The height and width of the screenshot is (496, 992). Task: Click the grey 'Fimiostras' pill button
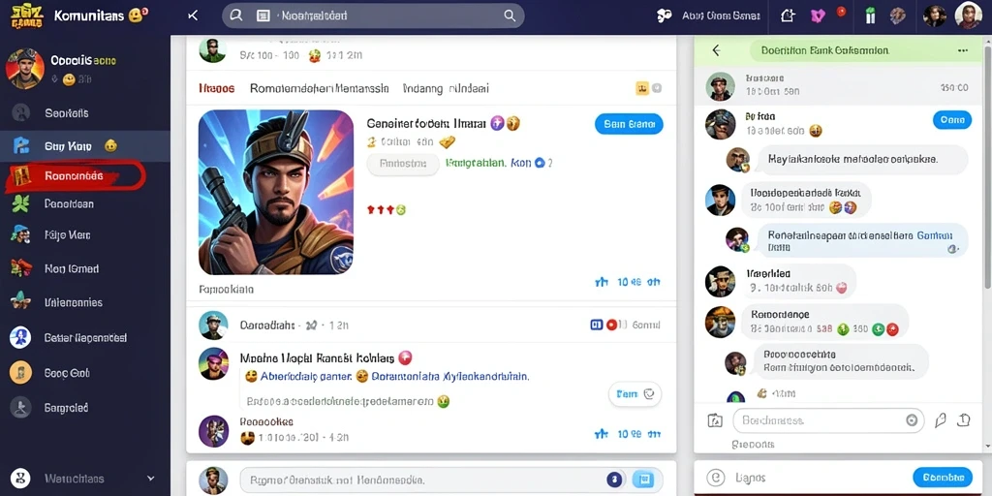403,163
